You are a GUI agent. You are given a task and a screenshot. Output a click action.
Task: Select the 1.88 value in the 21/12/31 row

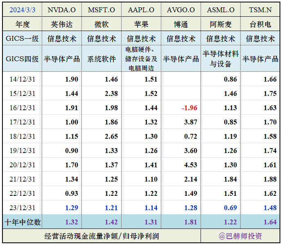pyautogui.click(x=270, y=179)
